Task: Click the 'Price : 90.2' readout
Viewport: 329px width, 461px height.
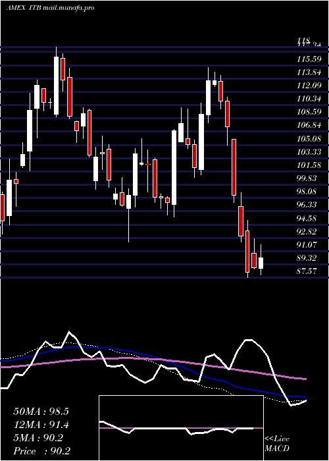Action: (x=41, y=451)
